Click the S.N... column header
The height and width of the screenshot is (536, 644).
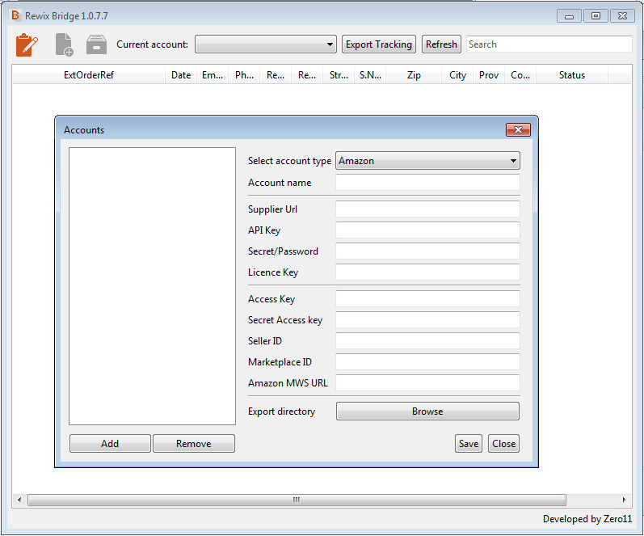(370, 75)
